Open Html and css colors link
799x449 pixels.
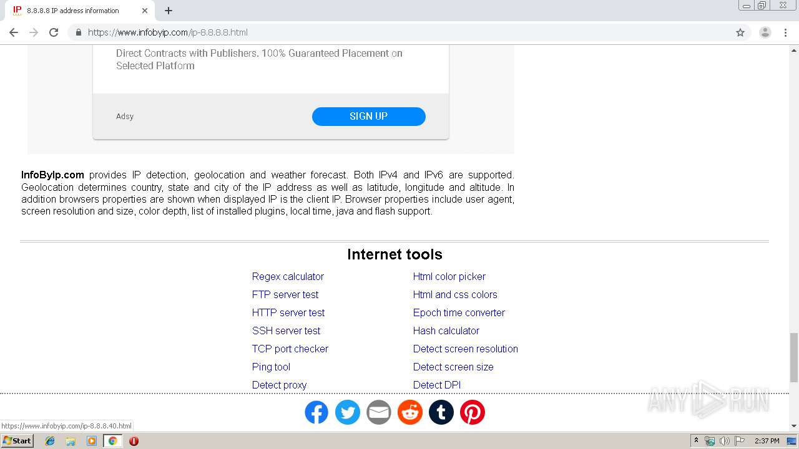tap(455, 294)
